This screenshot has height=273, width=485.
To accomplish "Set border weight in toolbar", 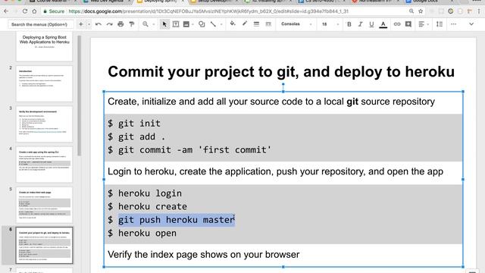I will click(x=256, y=24).
